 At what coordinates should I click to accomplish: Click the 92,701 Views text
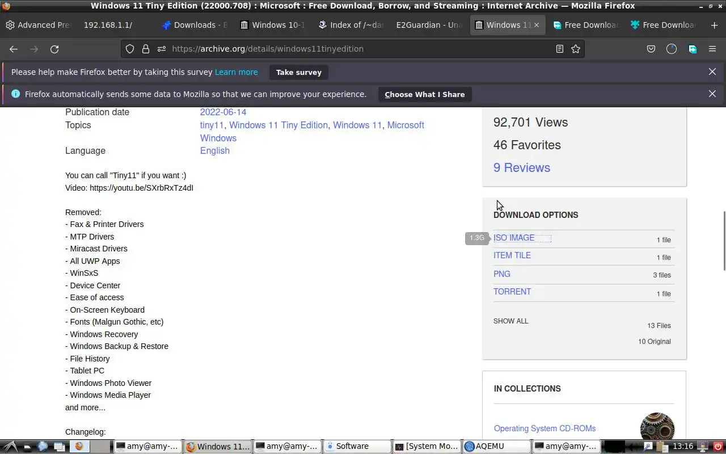click(530, 122)
